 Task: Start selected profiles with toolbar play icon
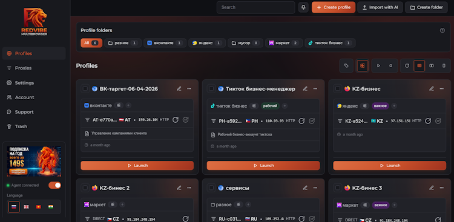(378, 66)
